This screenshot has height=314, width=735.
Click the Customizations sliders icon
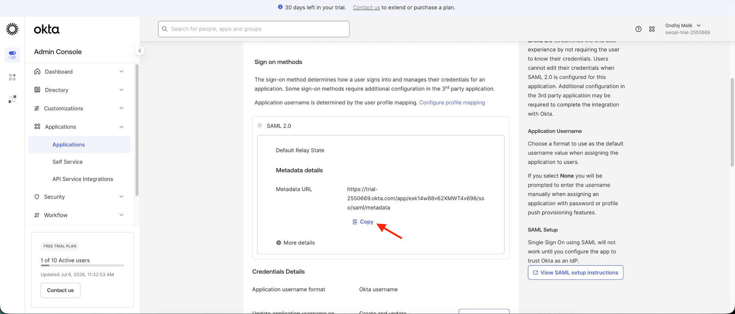37,108
